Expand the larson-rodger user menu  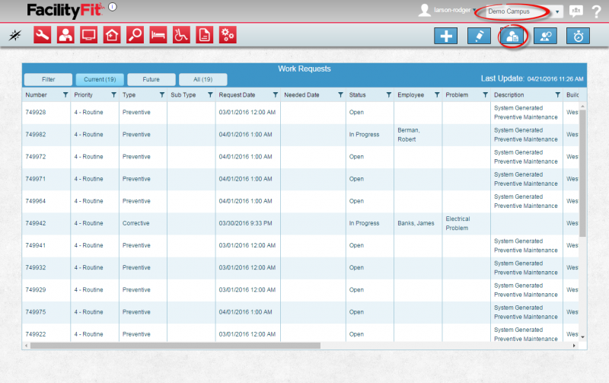click(454, 10)
